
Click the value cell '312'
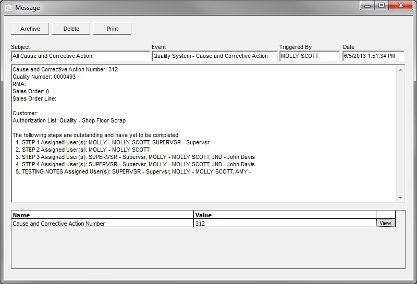(x=285, y=223)
